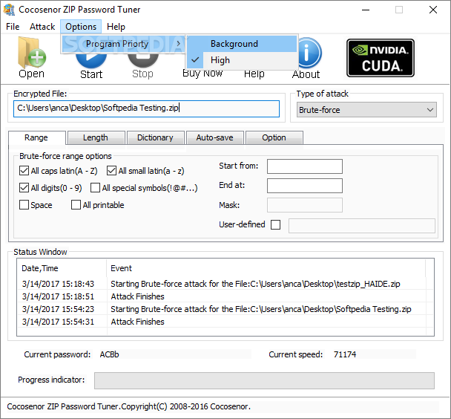Open the Attack menu

coord(42,27)
